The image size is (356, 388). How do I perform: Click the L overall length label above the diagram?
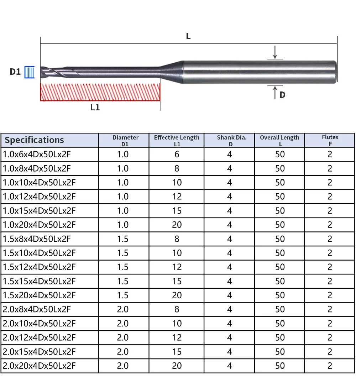(x=188, y=36)
